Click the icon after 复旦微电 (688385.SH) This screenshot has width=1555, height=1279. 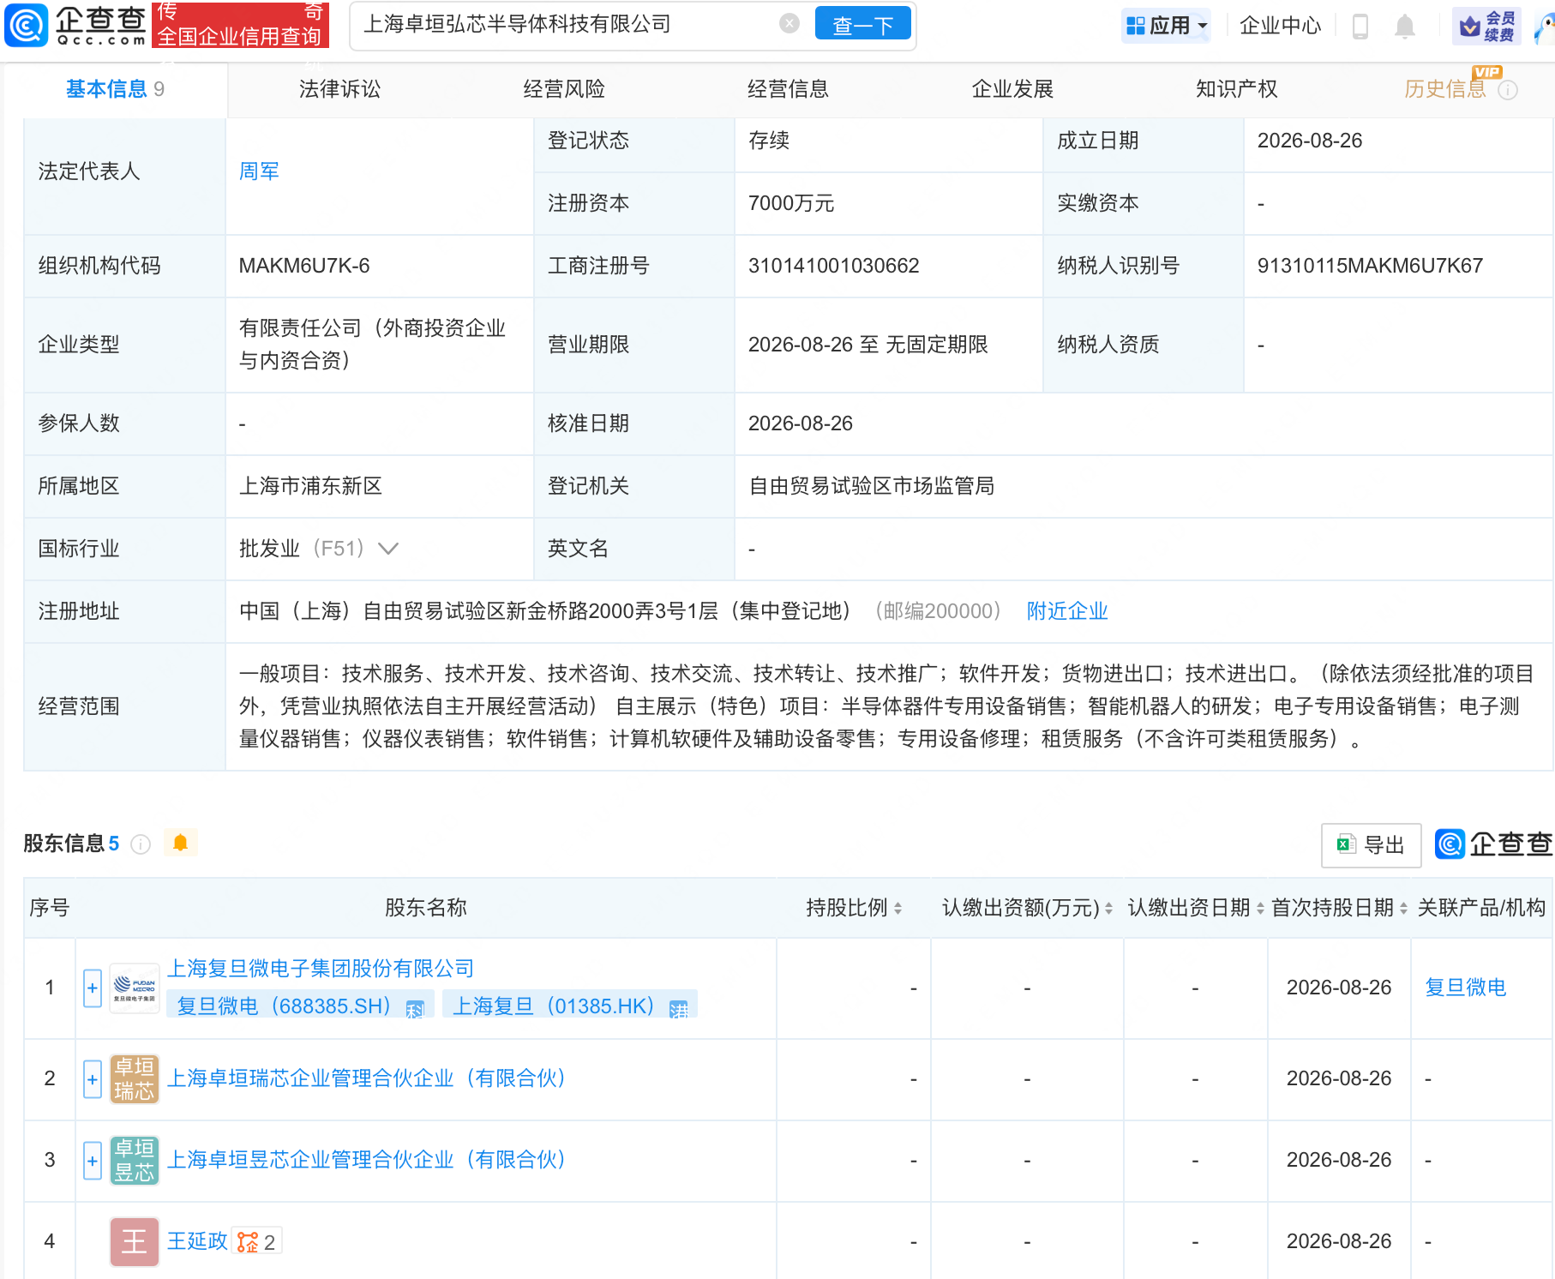pos(415,1009)
